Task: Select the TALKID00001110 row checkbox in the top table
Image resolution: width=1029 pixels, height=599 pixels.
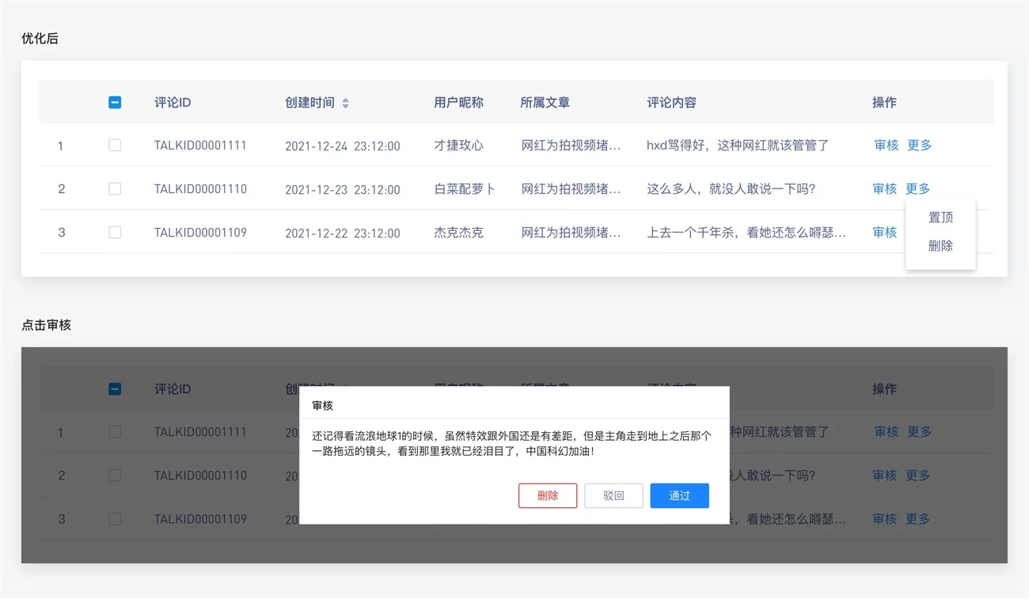Action: (115, 189)
